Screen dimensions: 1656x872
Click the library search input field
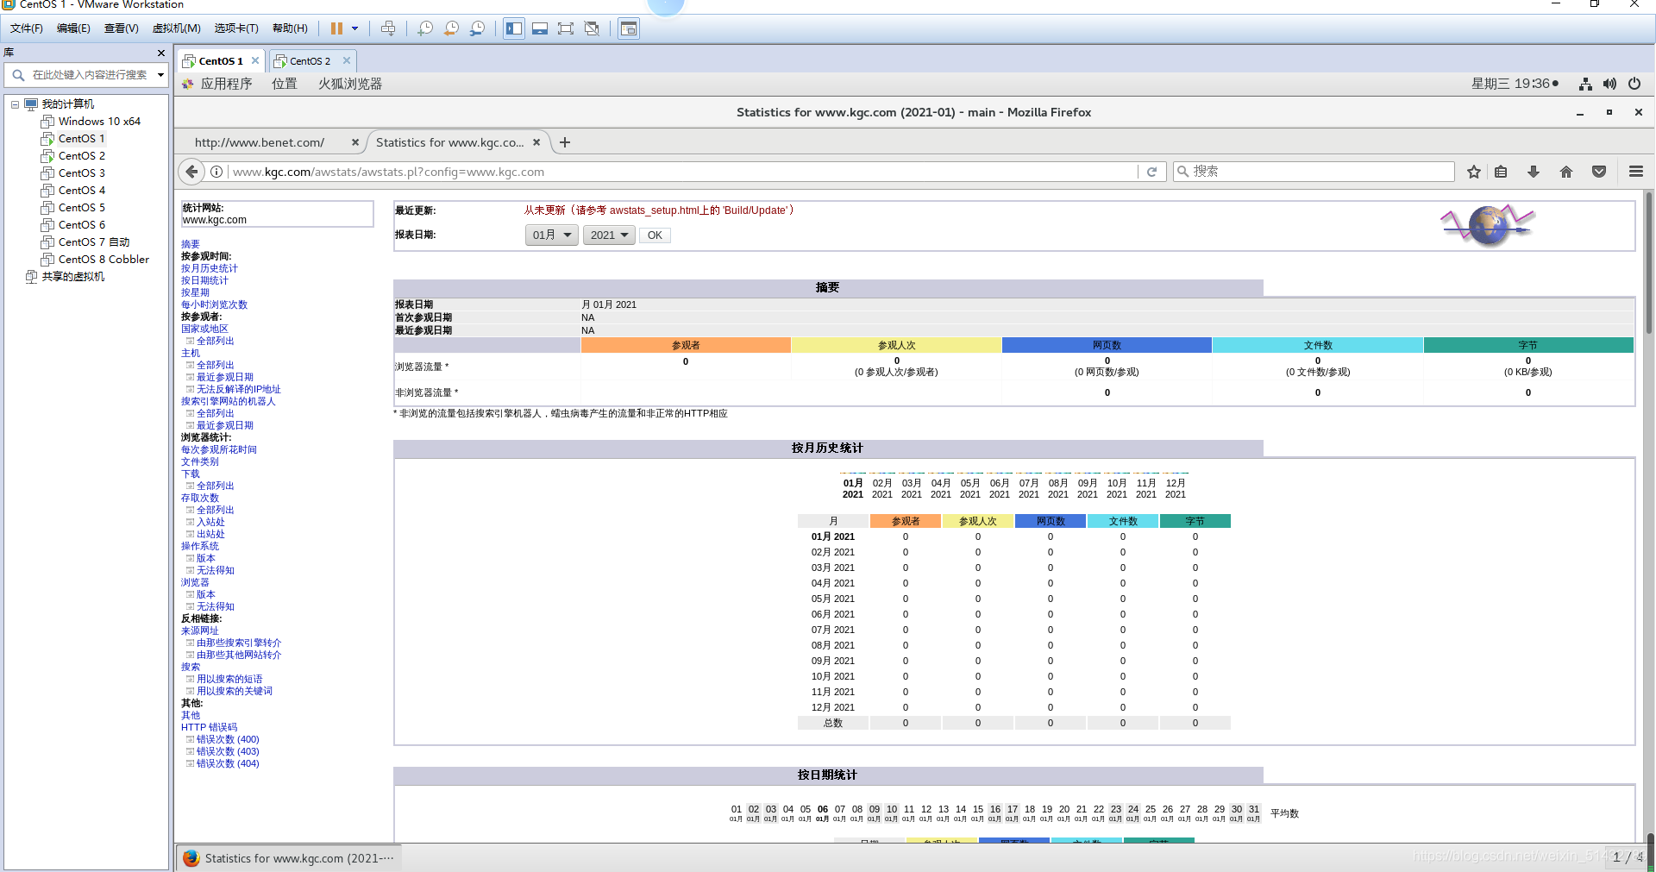tap(90, 75)
